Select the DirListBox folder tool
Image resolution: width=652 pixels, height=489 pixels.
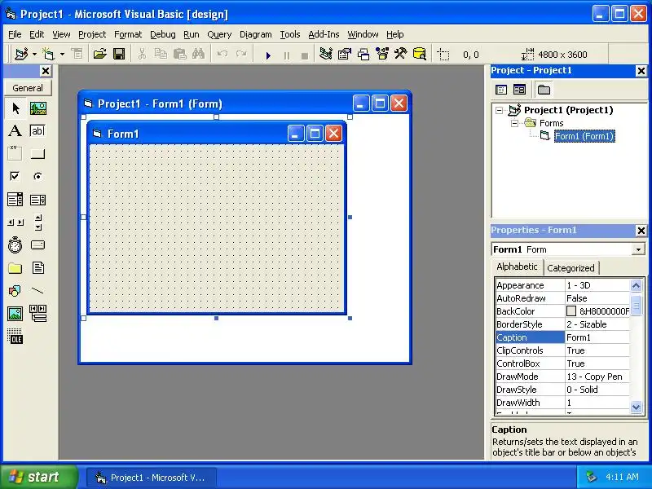click(x=15, y=268)
